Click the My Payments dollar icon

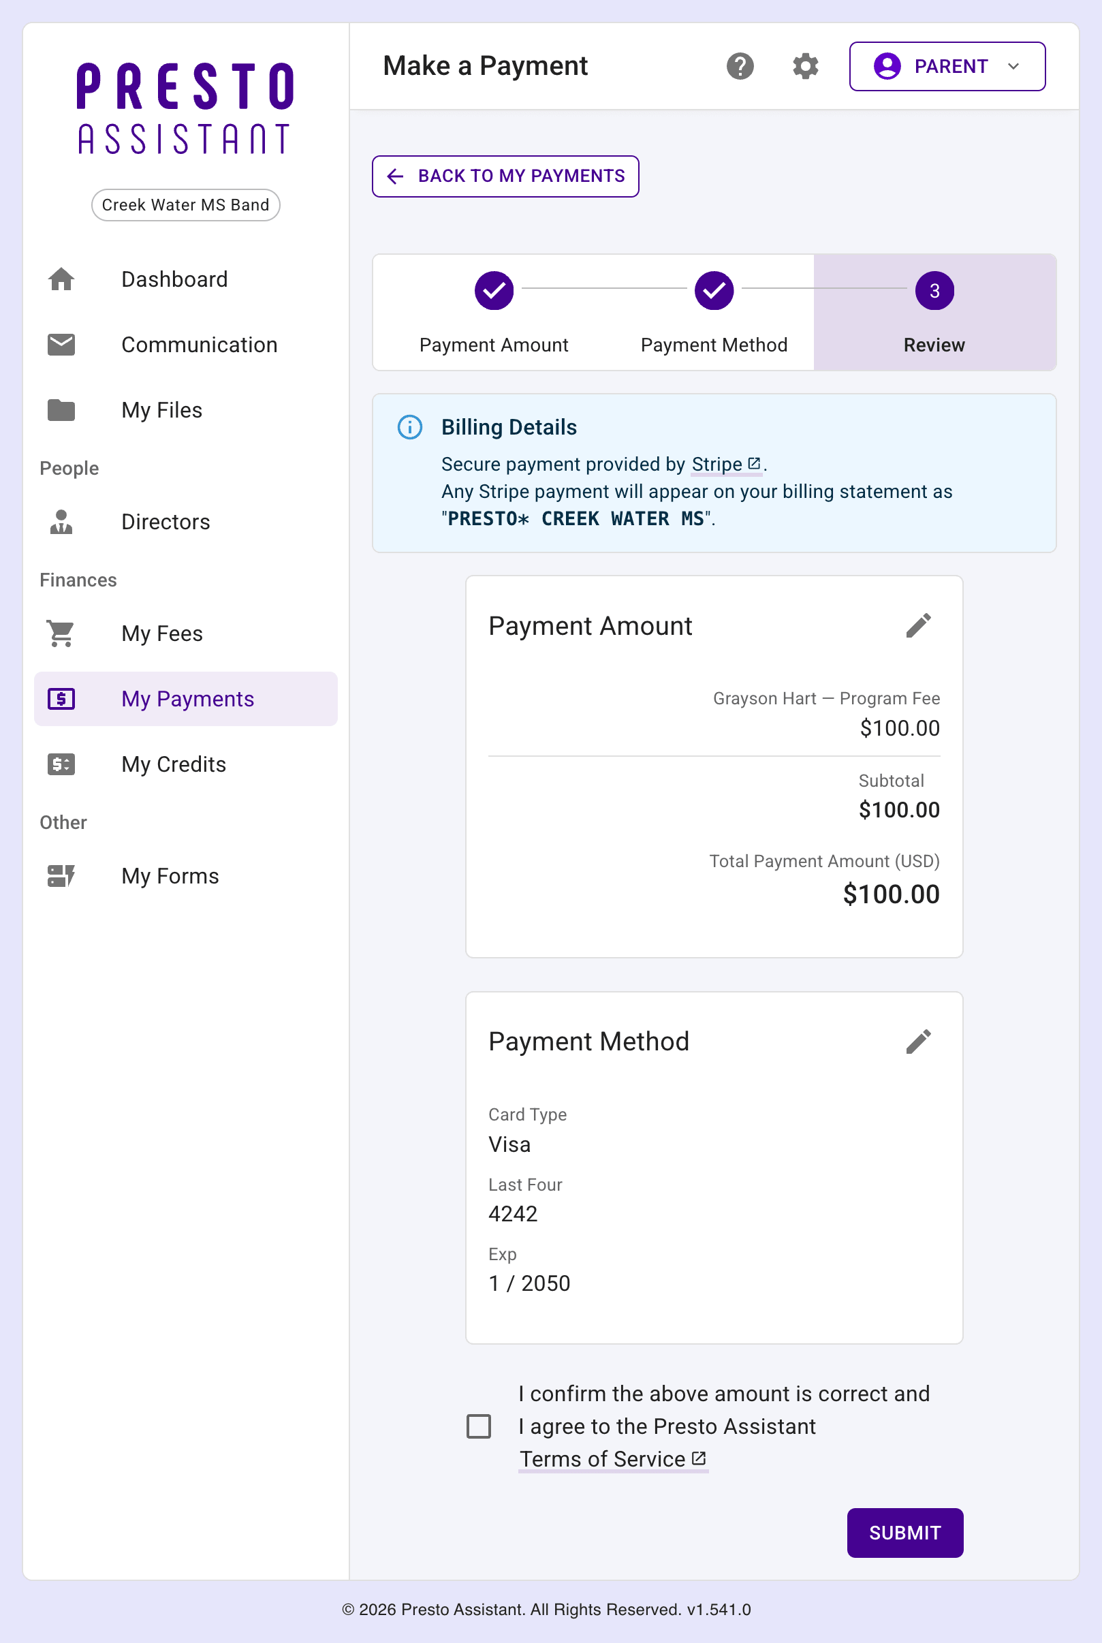pyautogui.click(x=61, y=698)
